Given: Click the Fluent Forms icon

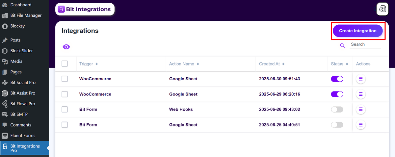Looking at the screenshot, I should point(5,136).
